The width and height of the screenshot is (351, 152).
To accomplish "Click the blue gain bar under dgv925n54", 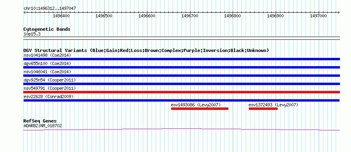I will point(181,84).
